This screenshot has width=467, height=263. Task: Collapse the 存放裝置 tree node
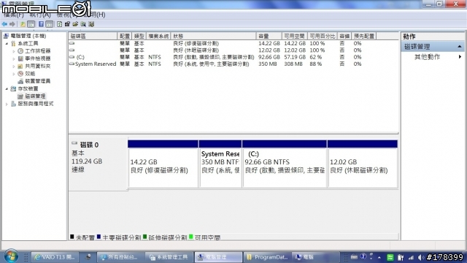pos(7,88)
